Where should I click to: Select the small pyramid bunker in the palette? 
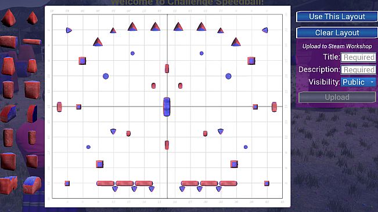click(x=32, y=18)
